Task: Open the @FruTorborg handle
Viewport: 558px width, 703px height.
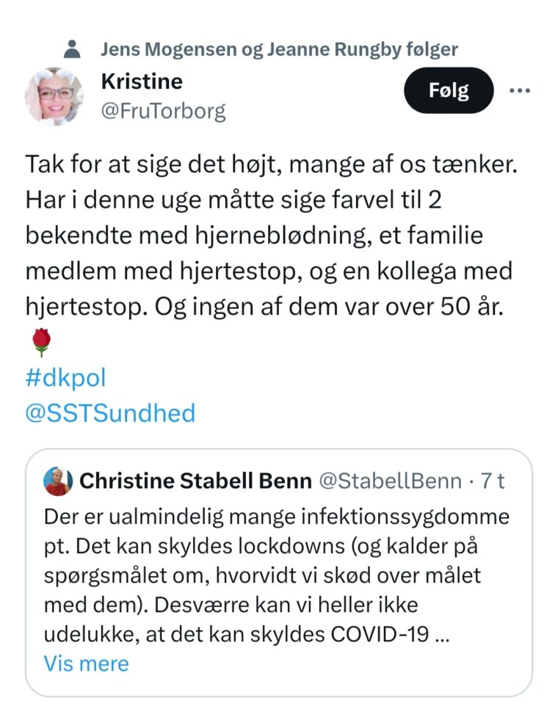Action: (x=163, y=112)
